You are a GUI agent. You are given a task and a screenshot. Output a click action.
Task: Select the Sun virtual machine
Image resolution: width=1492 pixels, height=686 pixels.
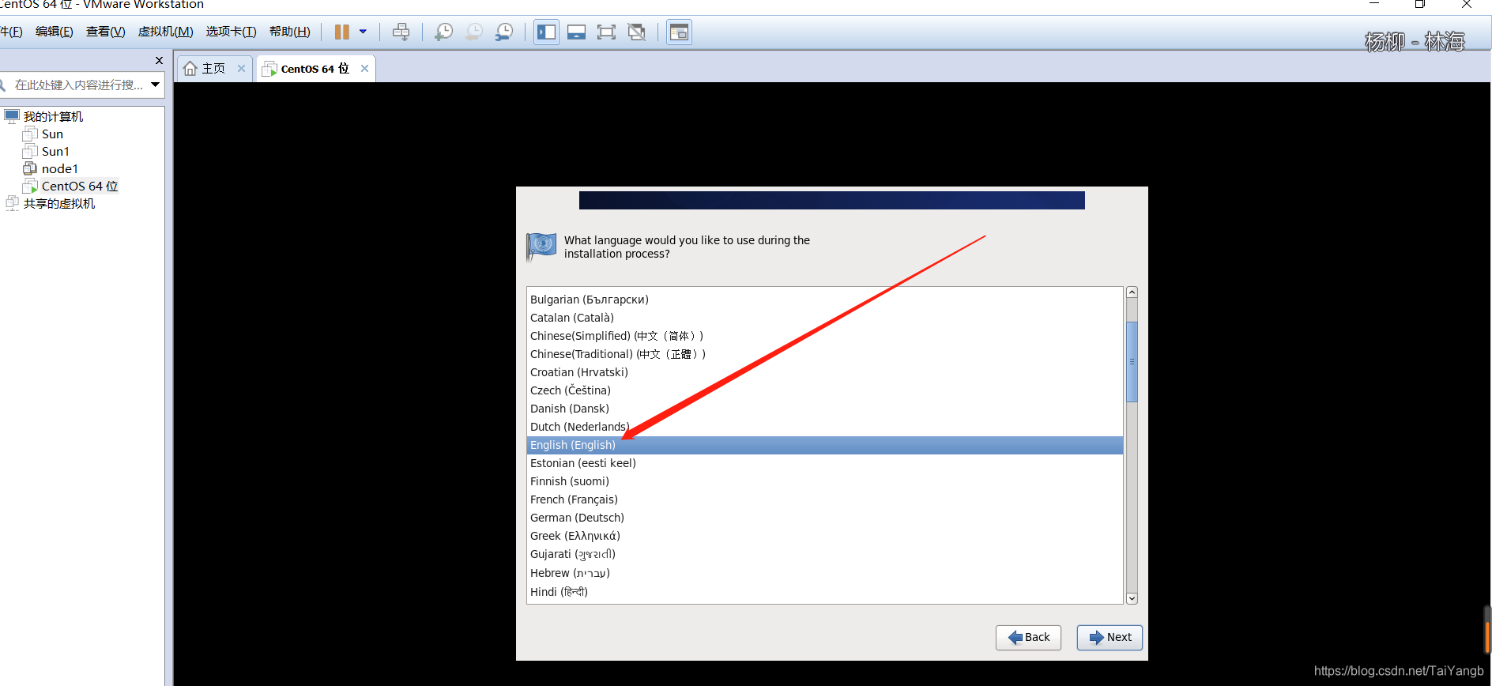pos(52,134)
